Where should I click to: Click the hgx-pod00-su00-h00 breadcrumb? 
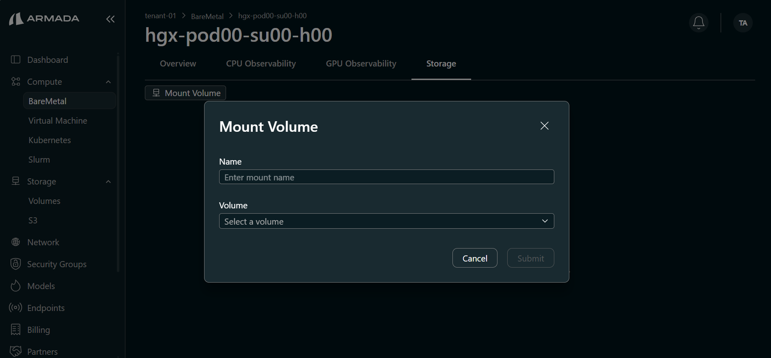(x=272, y=16)
